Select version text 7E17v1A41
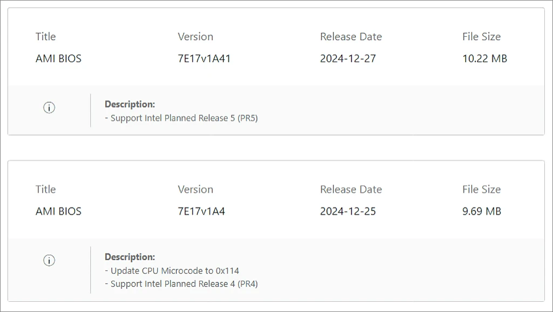553x312 pixels. (204, 58)
